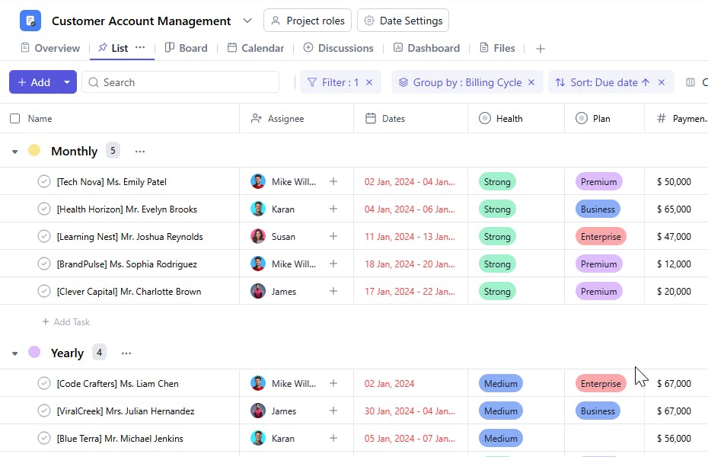Remove the Filter : 1 chip

click(x=369, y=82)
